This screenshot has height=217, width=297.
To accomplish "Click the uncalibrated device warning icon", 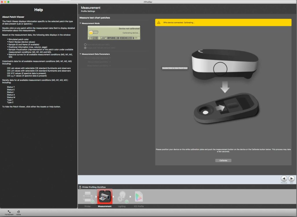I will pyautogui.click(x=91, y=32).
